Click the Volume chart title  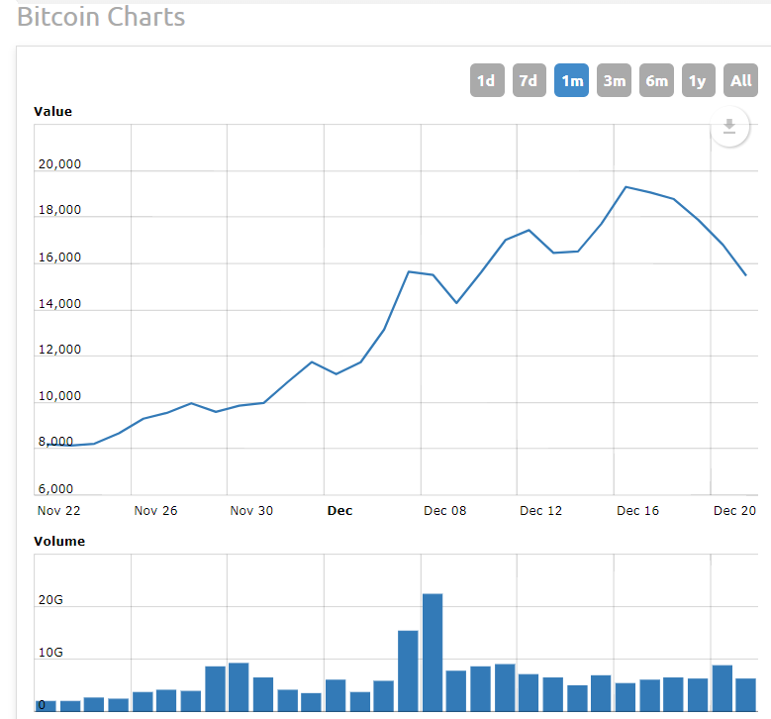point(59,542)
